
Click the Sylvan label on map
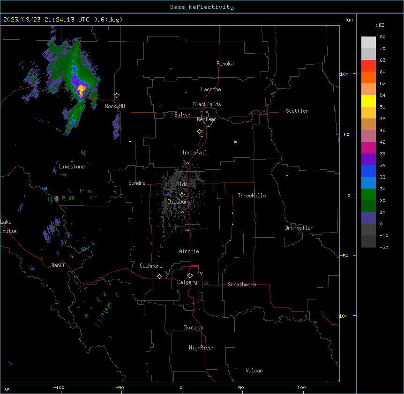tap(183, 115)
